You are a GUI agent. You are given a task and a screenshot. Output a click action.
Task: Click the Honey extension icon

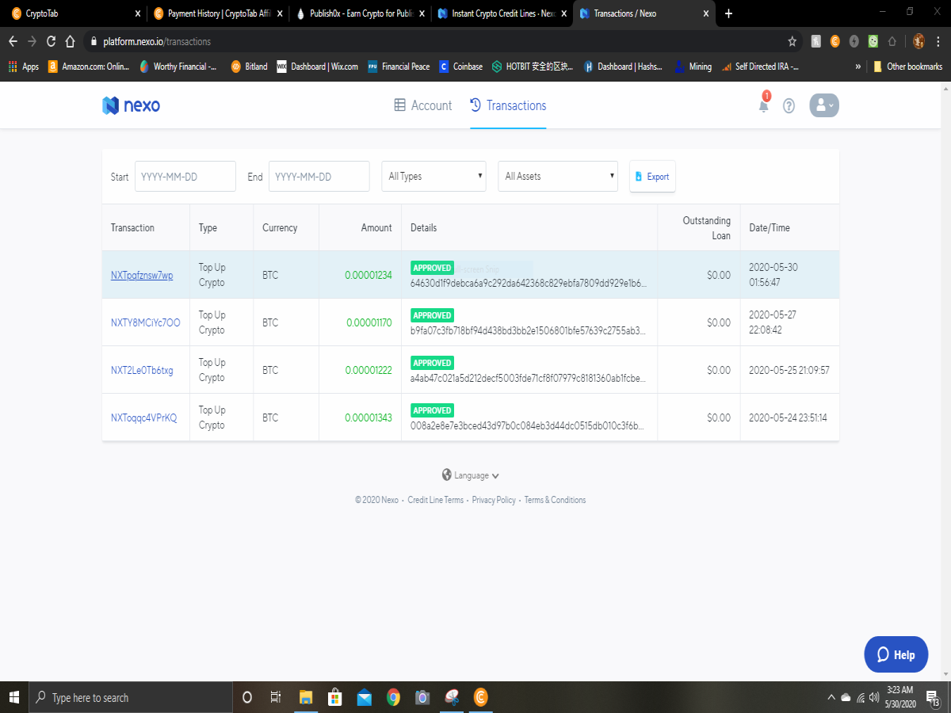tap(815, 41)
